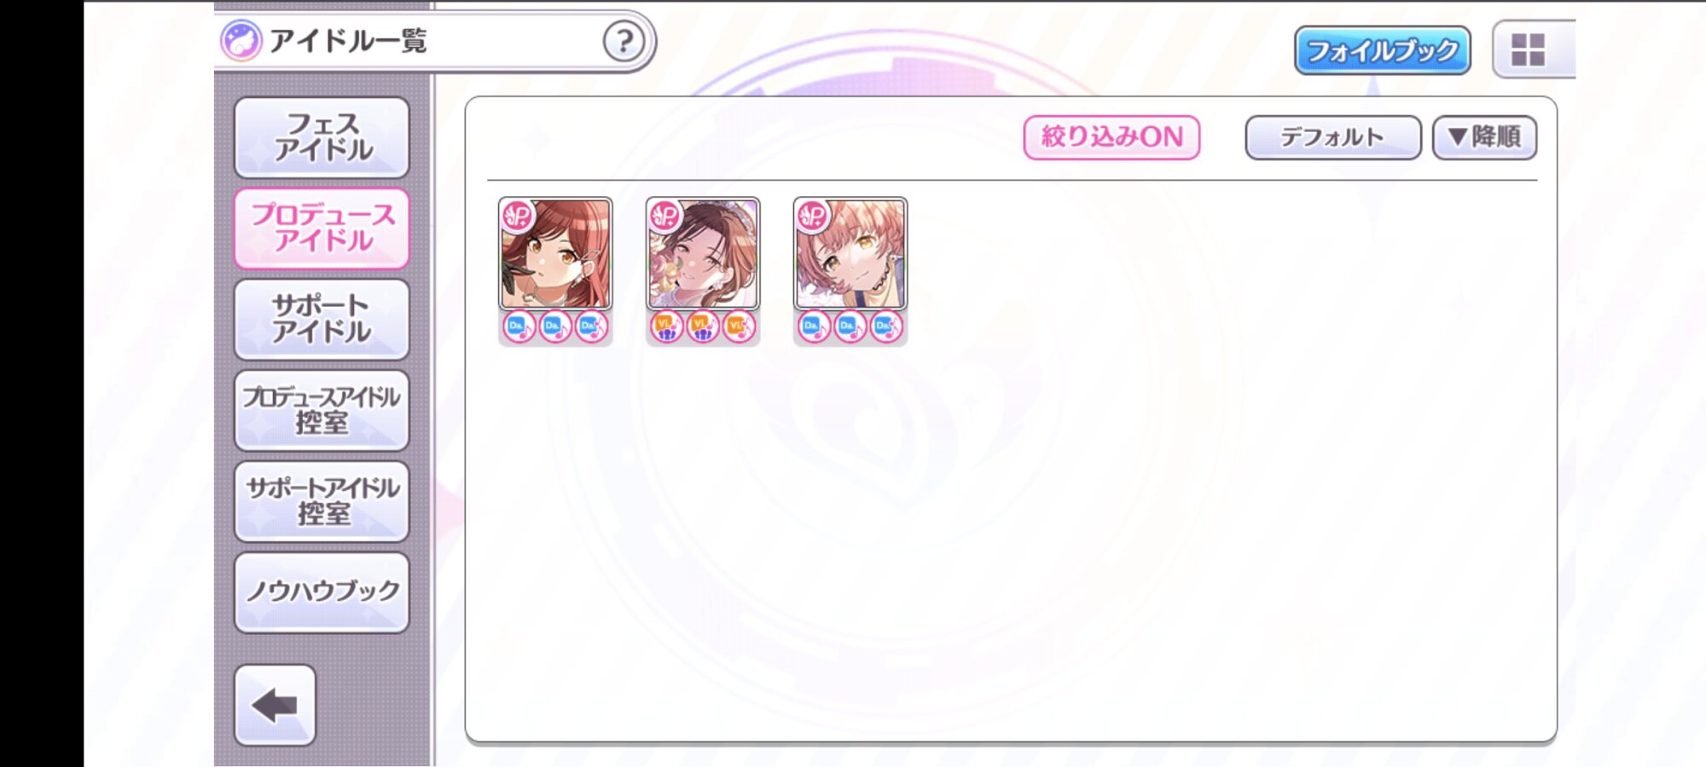Viewport: 1706px width, 767px height.
Task: Switch to the サポートアイドル tab
Action: 322,320
